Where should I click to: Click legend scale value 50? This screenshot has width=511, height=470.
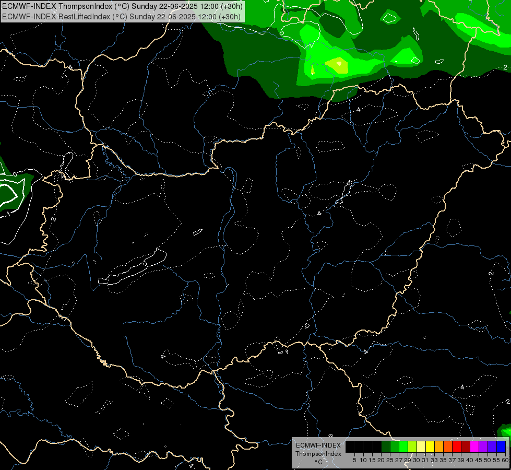488,460
